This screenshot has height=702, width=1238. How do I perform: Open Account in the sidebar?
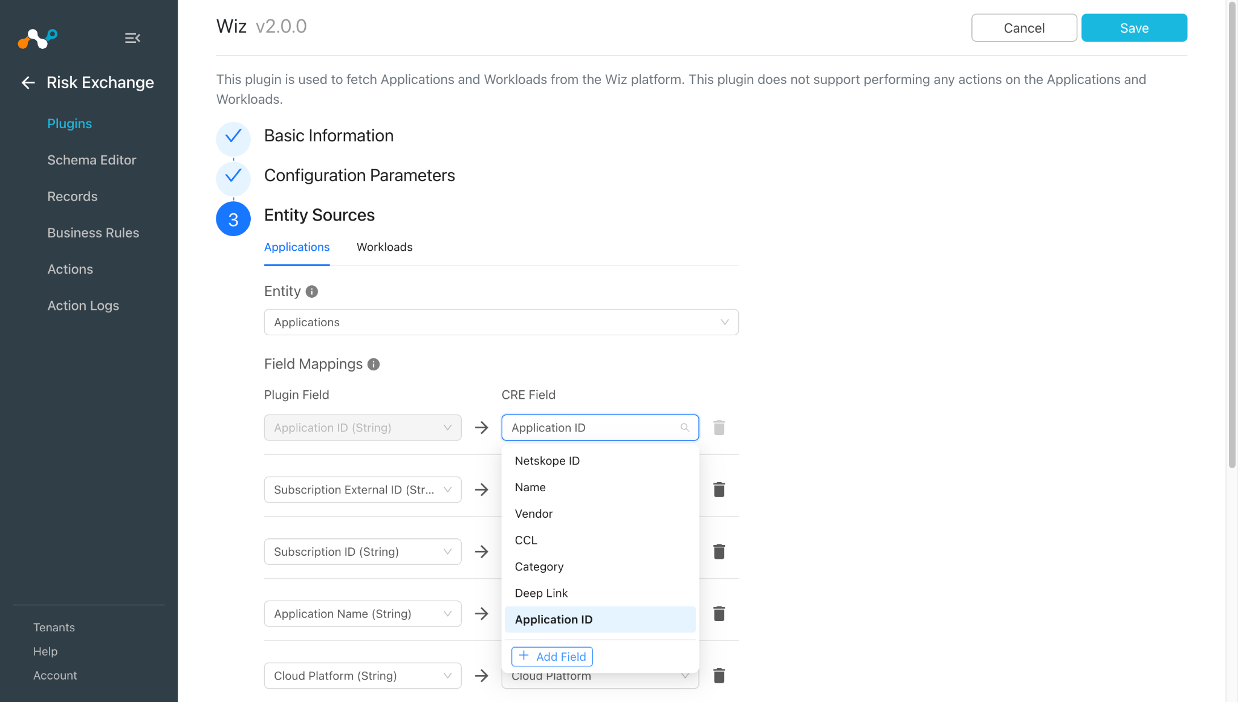55,676
